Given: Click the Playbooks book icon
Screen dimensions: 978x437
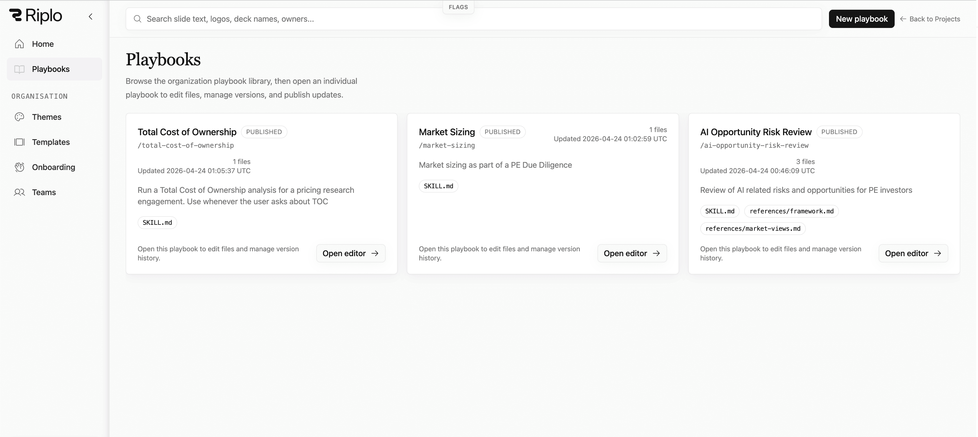Looking at the screenshot, I should coord(19,69).
